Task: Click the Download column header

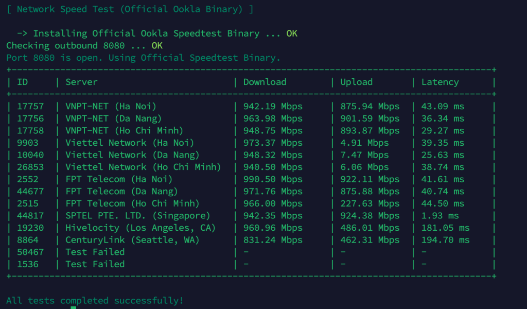Action: pyautogui.click(x=265, y=82)
